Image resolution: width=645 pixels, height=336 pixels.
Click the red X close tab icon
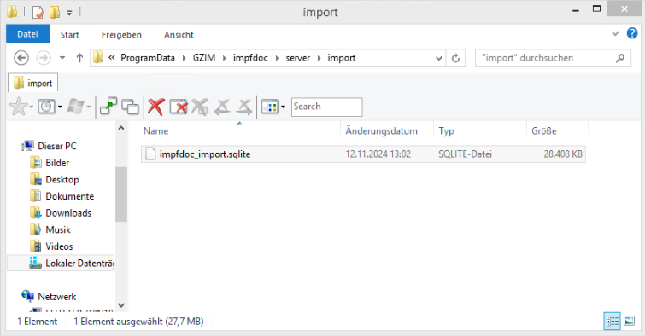(x=155, y=107)
